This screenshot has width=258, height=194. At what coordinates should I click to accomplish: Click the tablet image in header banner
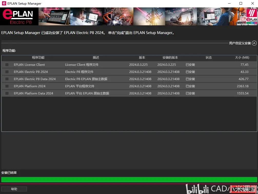point(54,16)
